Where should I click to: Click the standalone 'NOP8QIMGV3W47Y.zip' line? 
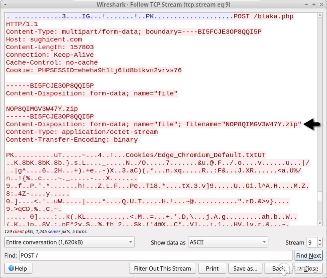point(42,109)
